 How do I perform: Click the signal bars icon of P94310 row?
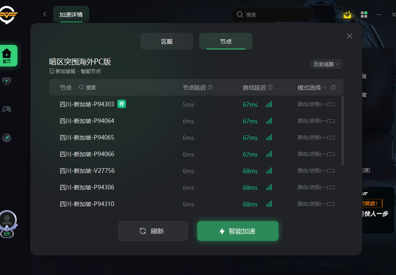269,204
